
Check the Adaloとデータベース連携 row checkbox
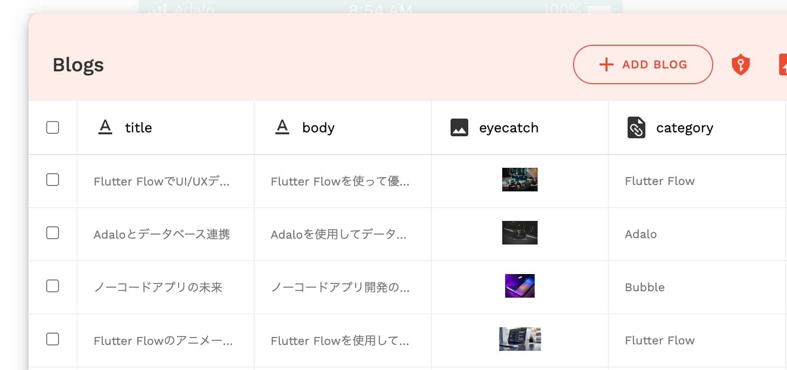(53, 233)
